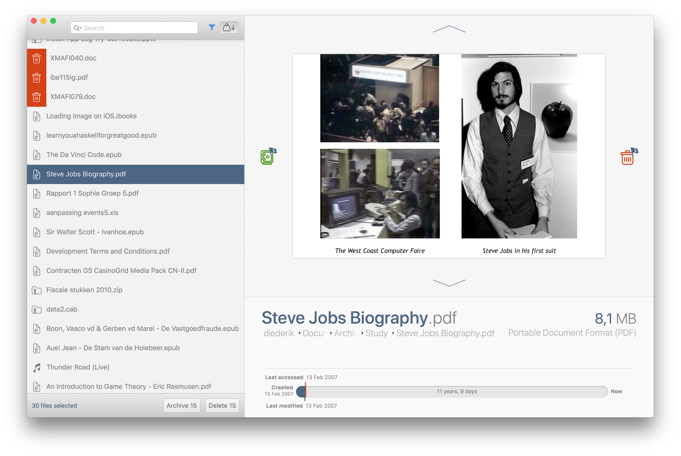Viewport: 681px width, 456px height.
Task: Click the Last modified 13 Feb 2007 date
Action: click(x=321, y=406)
